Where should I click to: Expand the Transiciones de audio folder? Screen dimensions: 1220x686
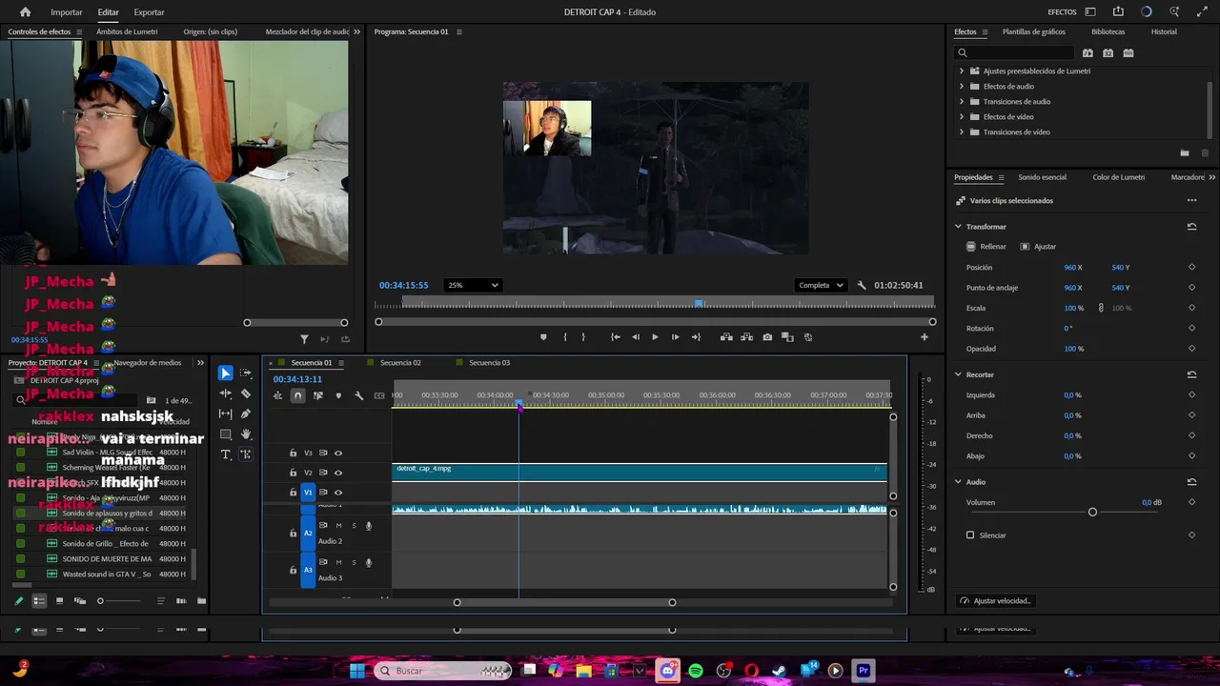tap(961, 102)
